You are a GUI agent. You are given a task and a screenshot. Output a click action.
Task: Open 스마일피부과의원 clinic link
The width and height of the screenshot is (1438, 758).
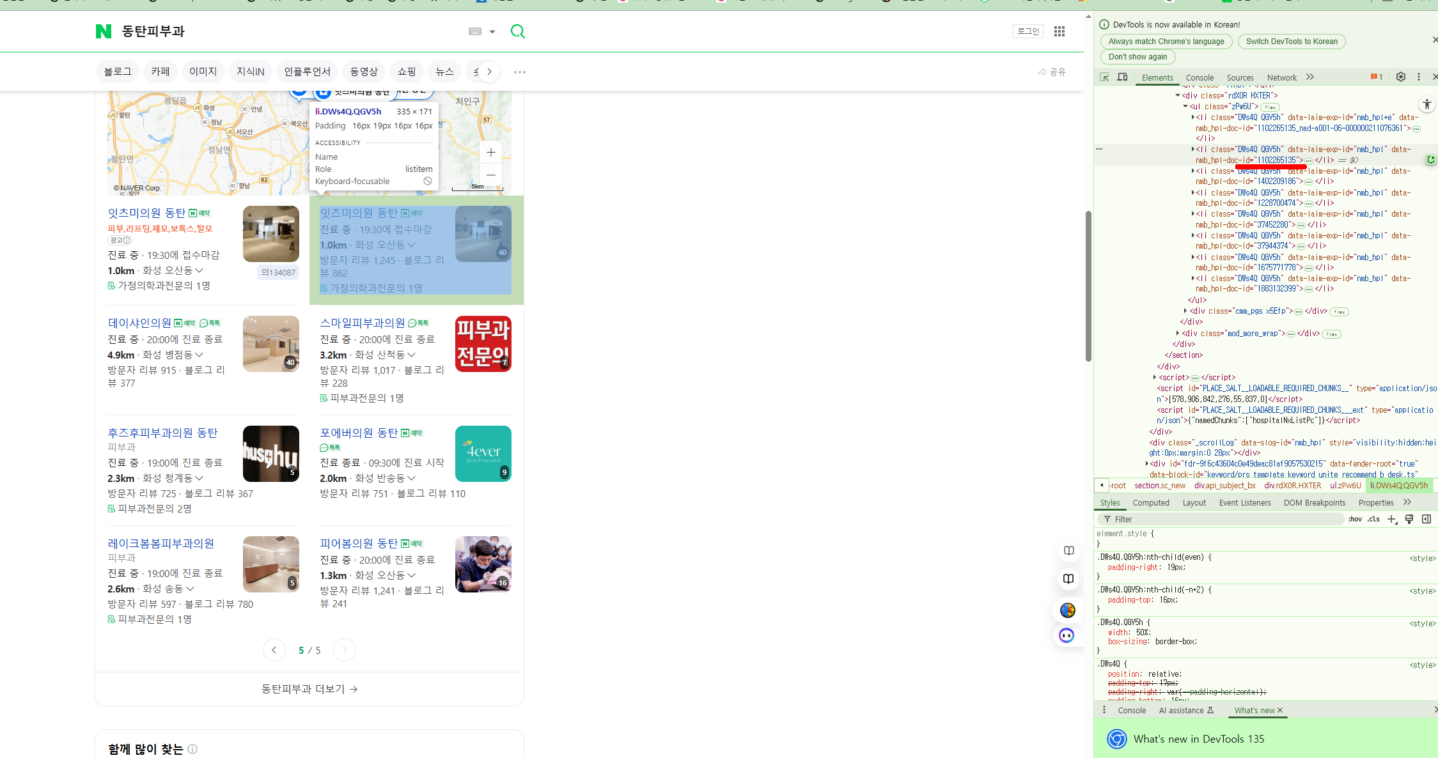click(x=363, y=323)
